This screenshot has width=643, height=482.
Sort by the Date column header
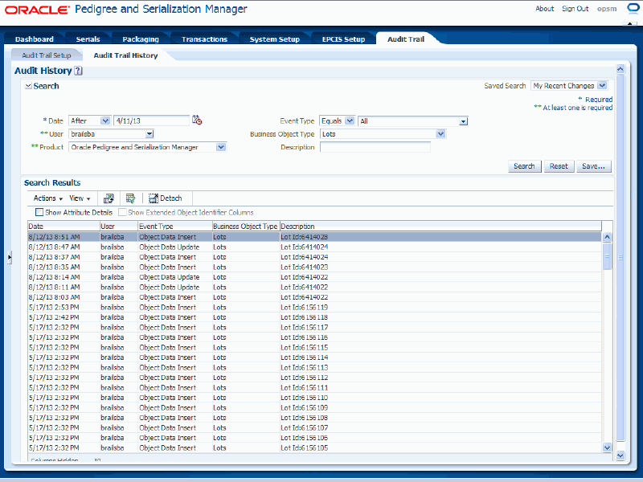click(63, 227)
